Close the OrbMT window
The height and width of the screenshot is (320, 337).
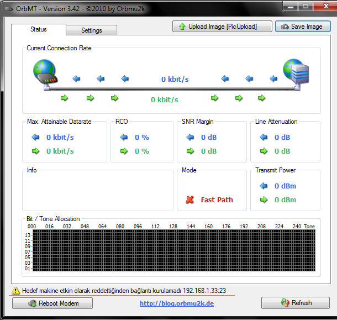coord(325,6)
